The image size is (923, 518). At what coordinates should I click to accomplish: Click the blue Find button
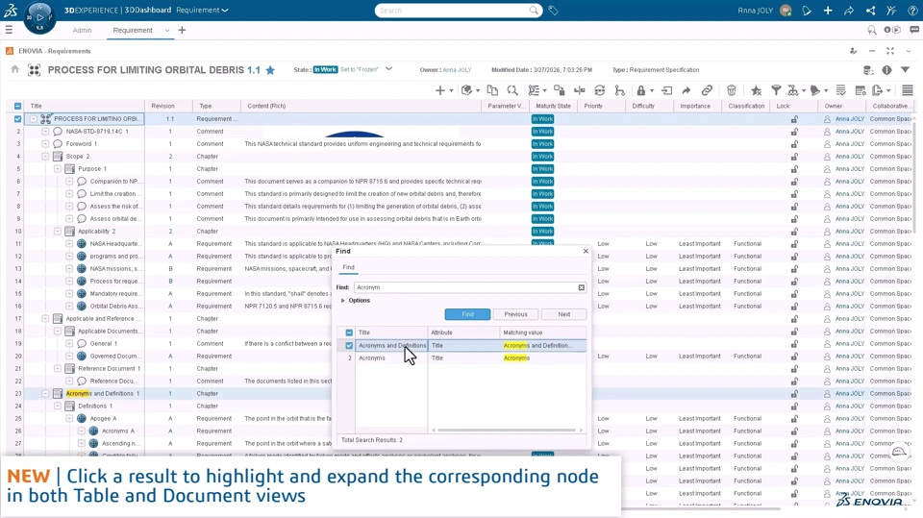pyautogui.click(x=467, y=314)
